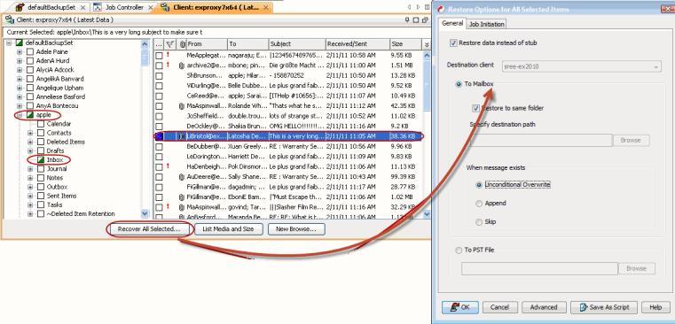The height and width of the screenshot is (324, 675).
Task: Expand the Outbox folder node
Action: (30, 187)
